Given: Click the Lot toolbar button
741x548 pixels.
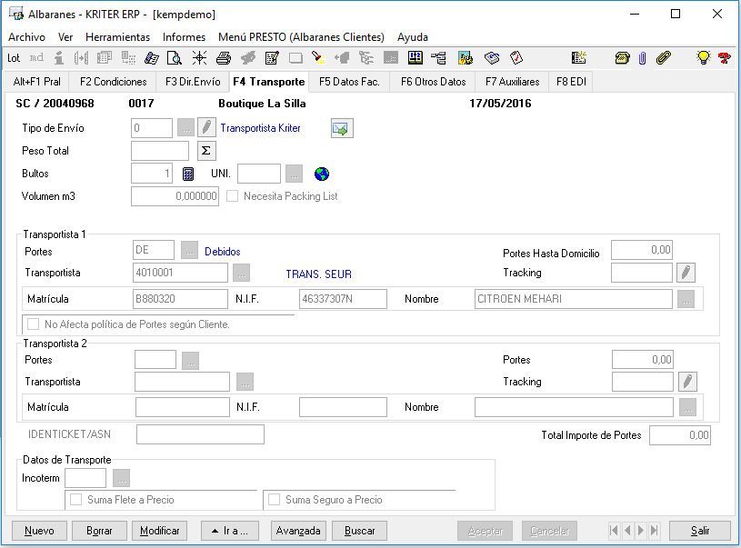Looking at the screenshot, I should (x=14, y=58).
